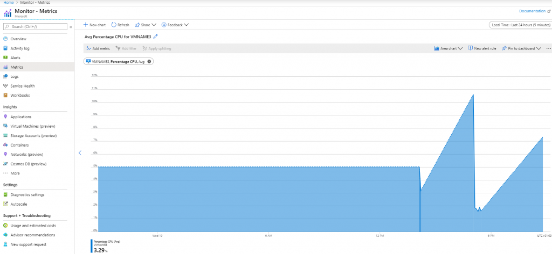Image resolution: width=552 pixels, height=254 pixels.
Task: Click the Monitor Metrics logo icon
Action: tap(8, 13)
